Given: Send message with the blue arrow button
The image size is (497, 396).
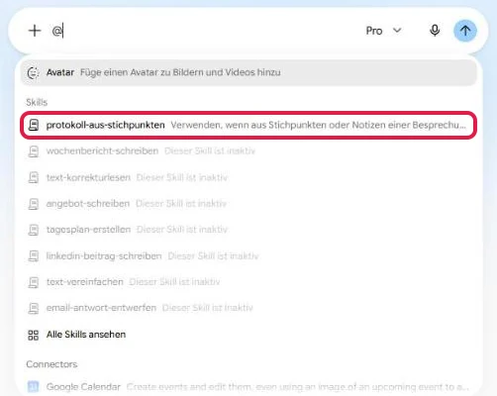Looking at the screenshot, I should click(x=465, y=31).
